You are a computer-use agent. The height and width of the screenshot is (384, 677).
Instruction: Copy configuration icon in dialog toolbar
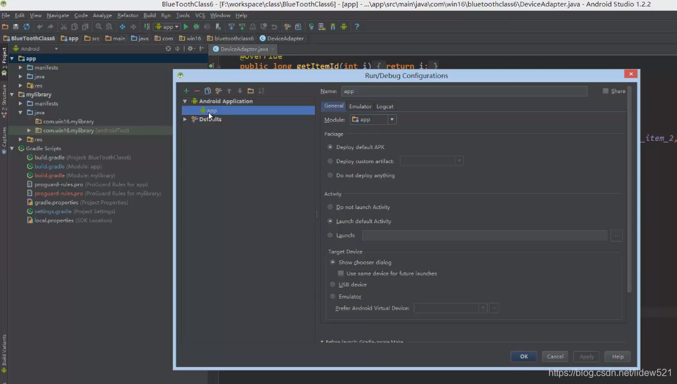[208, 91]
